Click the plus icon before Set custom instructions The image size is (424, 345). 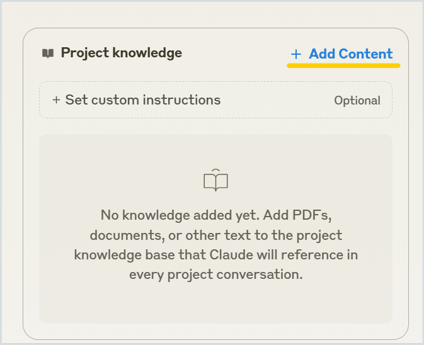(56, 100)
